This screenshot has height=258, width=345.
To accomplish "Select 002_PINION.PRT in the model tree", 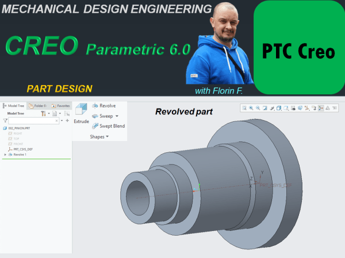I will click(x=18, y=128).
